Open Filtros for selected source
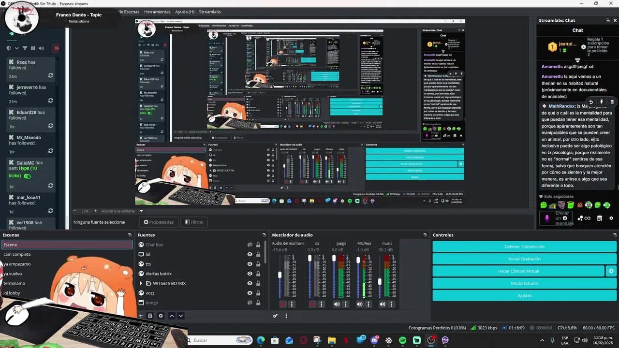The width and height of the screenshot is (619, 348). [x=193, y=222]
